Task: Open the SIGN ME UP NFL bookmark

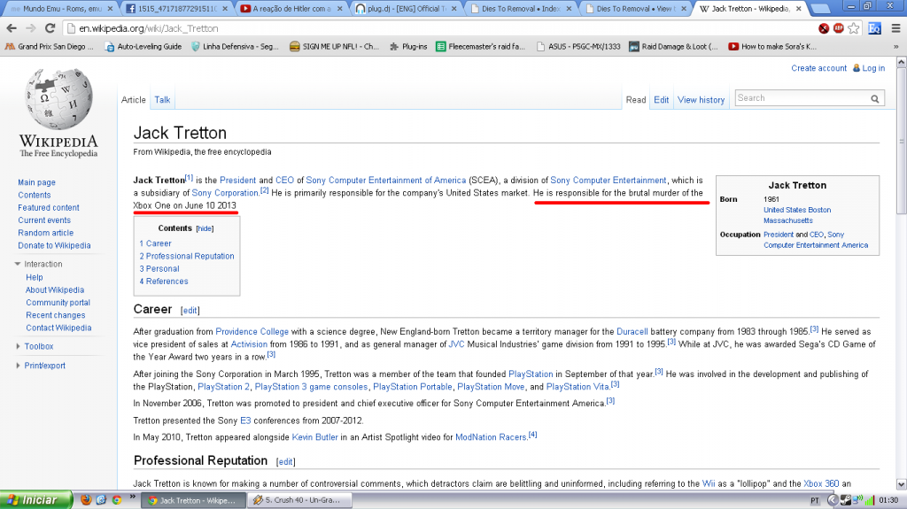Action: [334, 46]
